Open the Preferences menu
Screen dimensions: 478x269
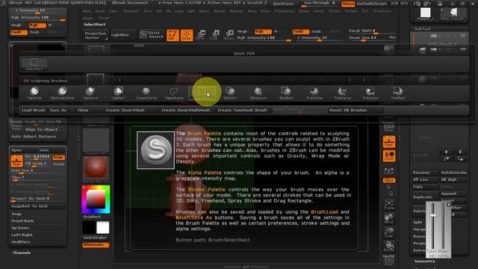pyautogui.click(x=284, y=11)
